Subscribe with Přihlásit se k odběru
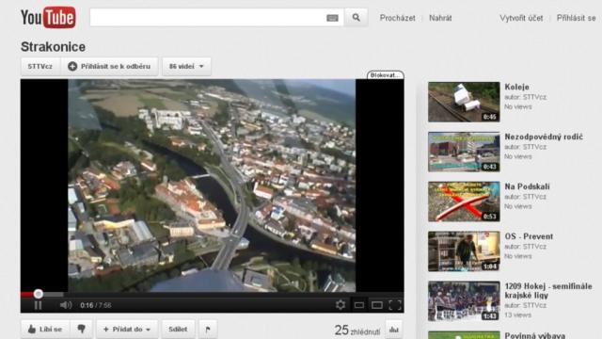602x339 pixels. [x=109, y=67]
